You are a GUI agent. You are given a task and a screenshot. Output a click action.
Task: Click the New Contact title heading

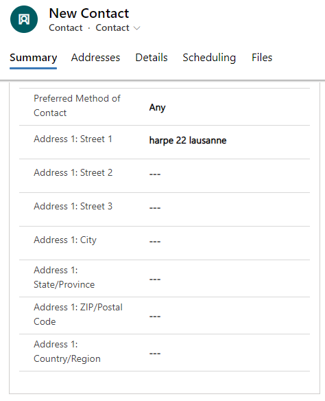pos(89,13)
